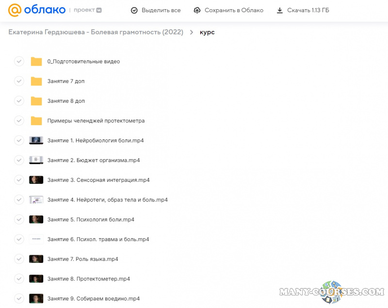Open the Занятие 8 доп folder icon
The height and width of the screenshot is (308, 388).
point(36,101)
